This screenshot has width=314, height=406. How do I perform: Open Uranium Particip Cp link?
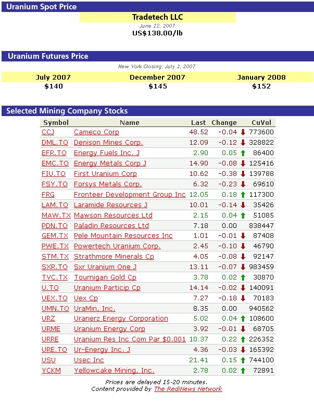107,288
